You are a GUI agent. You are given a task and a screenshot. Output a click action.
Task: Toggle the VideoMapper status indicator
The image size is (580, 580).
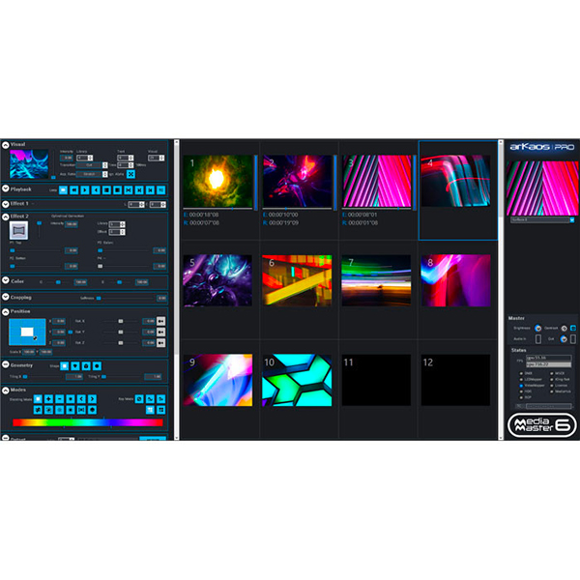coord(521,386)
